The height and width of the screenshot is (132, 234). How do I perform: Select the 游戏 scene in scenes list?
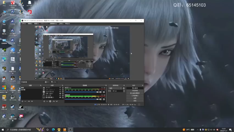point(31,88)
